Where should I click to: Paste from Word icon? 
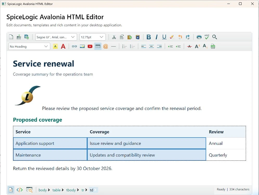(x=138, y=37)
